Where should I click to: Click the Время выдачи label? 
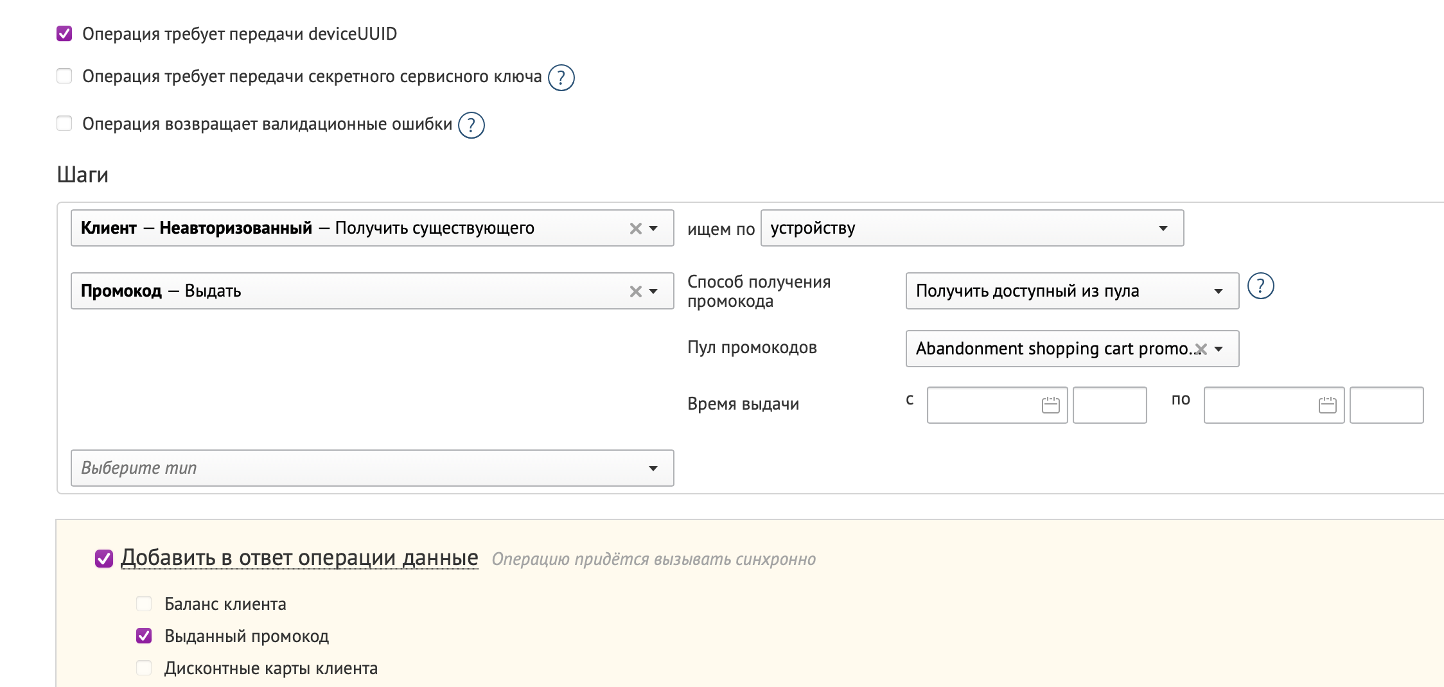point(743,404)
